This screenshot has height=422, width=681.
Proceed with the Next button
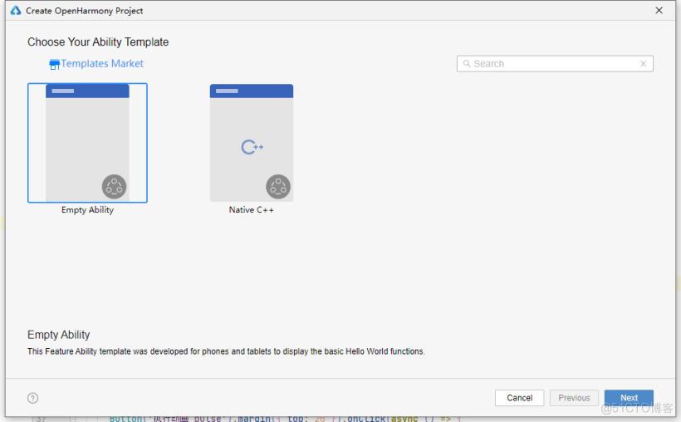pyautogui.click(x=629, y=398)
